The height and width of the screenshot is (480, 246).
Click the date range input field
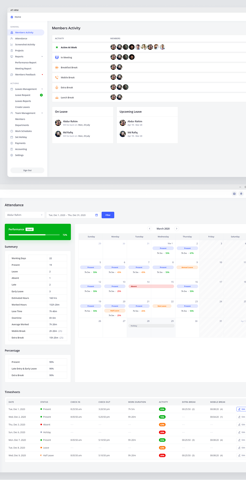coord(73,215)
